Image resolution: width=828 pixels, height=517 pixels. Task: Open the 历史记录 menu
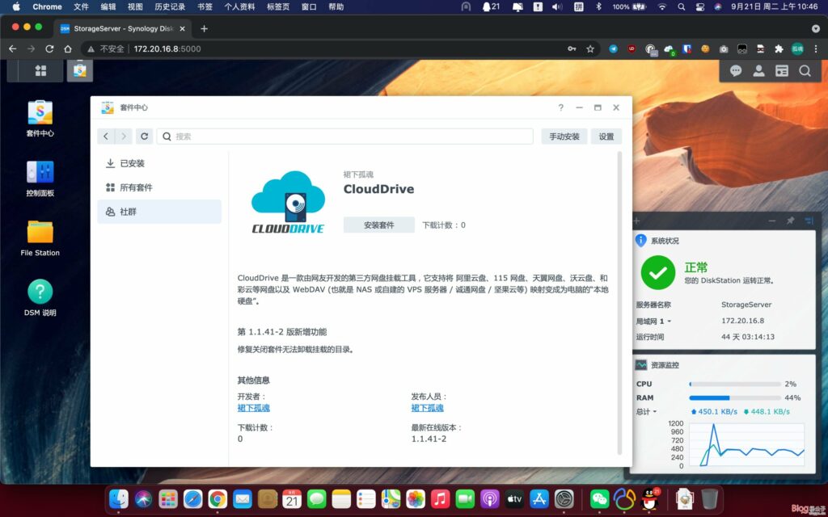[x=170, y=6]
